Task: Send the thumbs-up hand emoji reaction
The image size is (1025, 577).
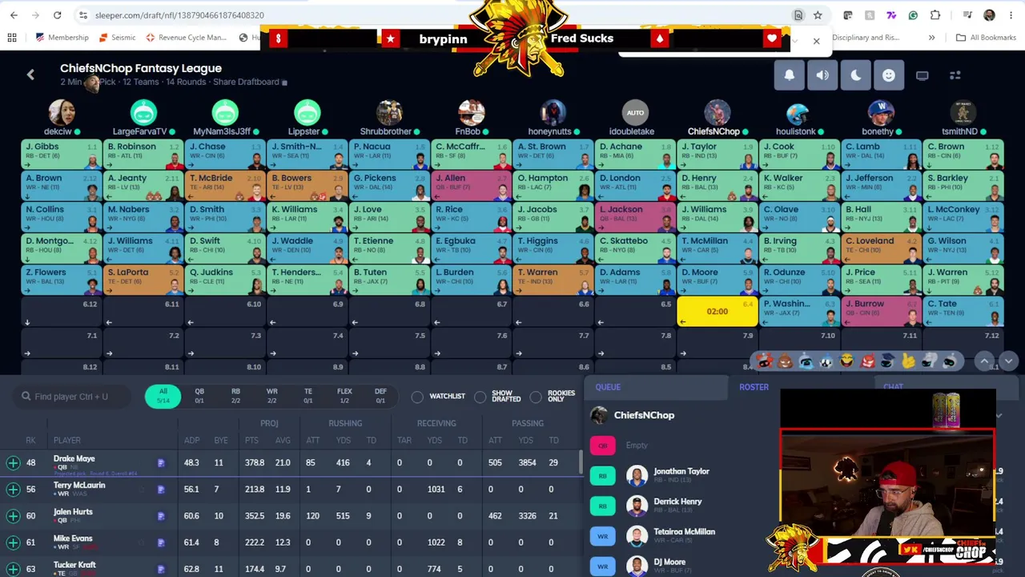Action: tap(908, 361)
